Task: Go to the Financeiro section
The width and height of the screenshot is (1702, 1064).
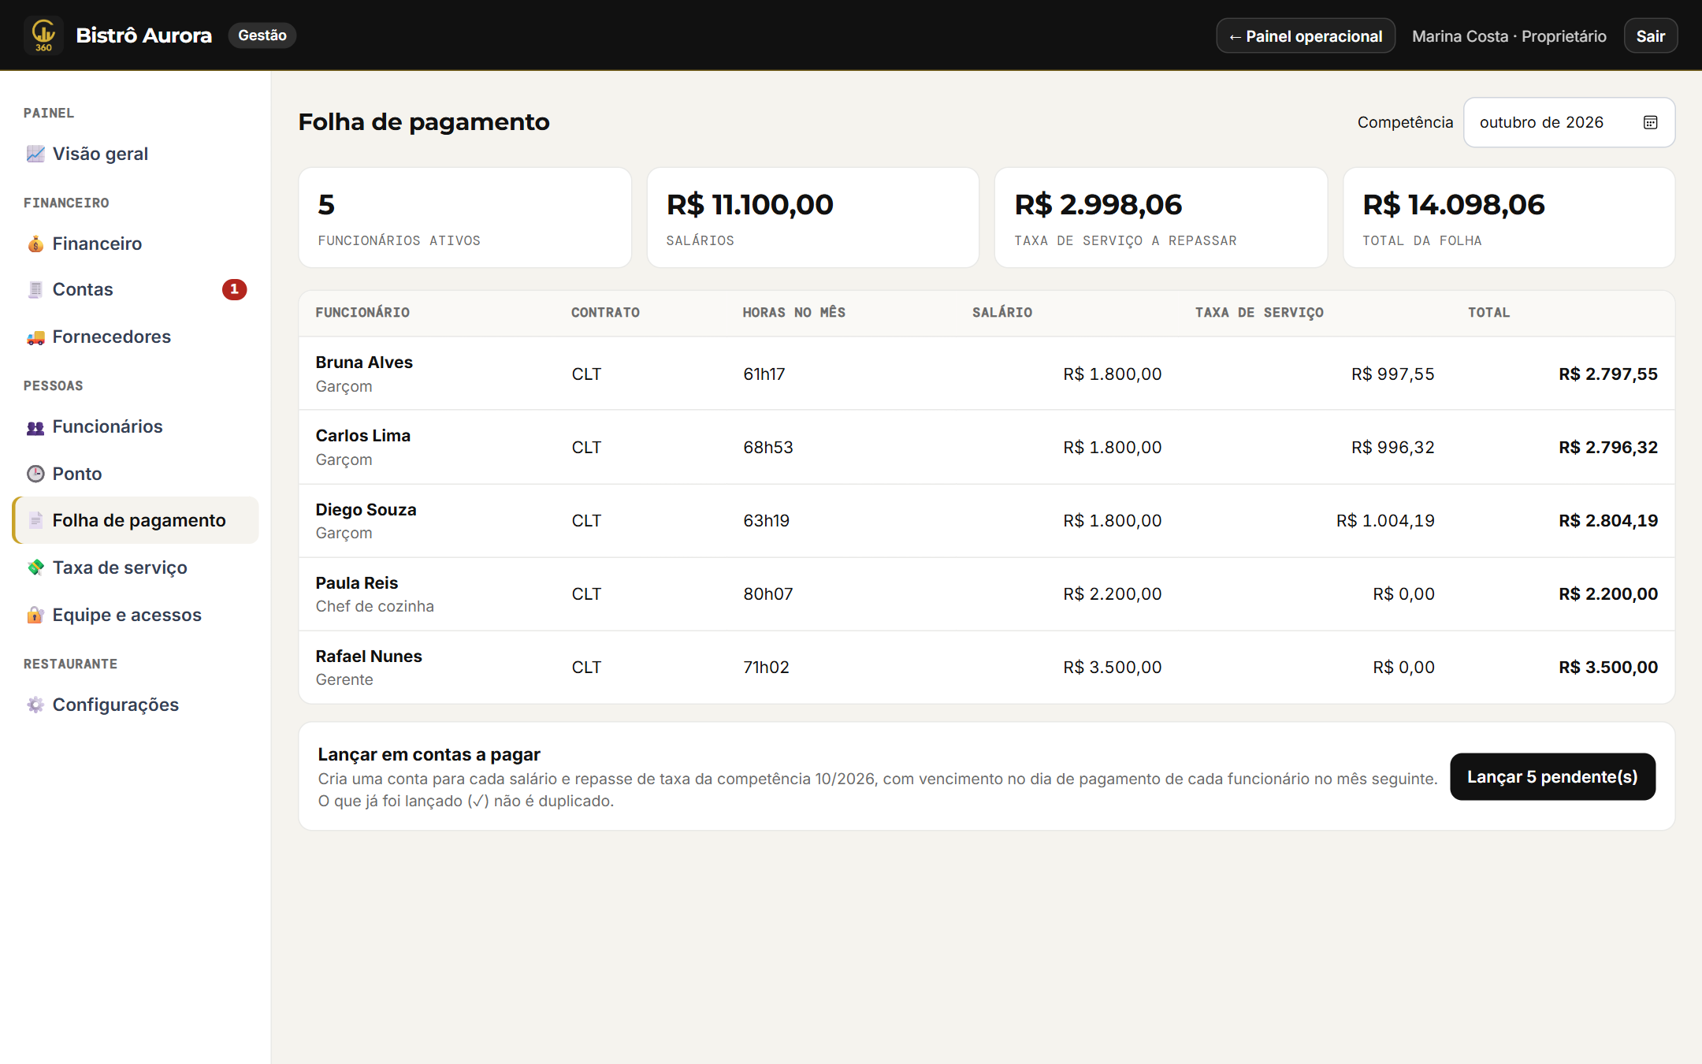Action: point(136,244)
